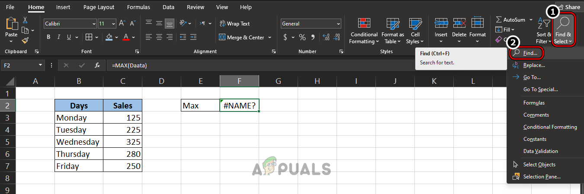584x194 pixels.
Task: Click Middle Align icon
Action: [x=159, y=24]
